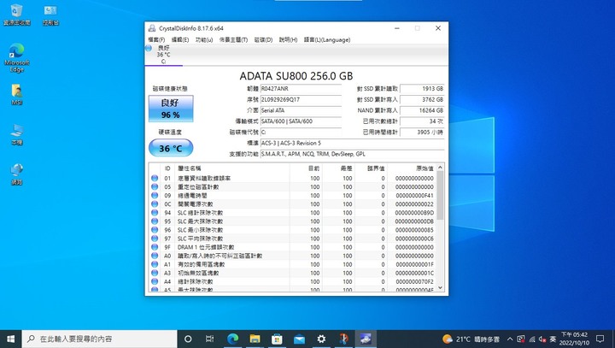Image resolution: width=615 pixels, height=348 pixels.
Task: Open the taskbar clock showing 2022/10/10
Action: [574, 339]
